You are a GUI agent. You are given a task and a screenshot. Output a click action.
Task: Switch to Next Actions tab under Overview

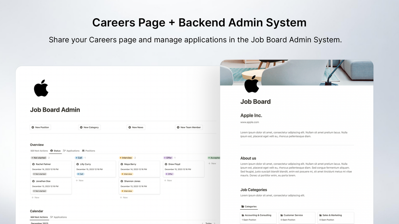pyautogui.click(x=39, y=151)
